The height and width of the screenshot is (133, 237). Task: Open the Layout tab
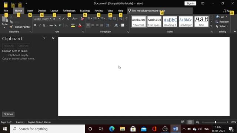[x=54, y=11]
